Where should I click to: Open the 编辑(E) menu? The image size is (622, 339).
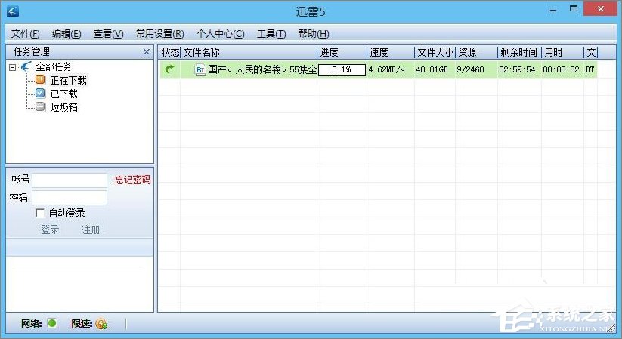tap(67, 34)
